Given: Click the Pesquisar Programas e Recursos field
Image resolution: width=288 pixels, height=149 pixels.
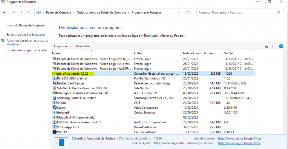Looking at the screenshot, I should [238, 13].
